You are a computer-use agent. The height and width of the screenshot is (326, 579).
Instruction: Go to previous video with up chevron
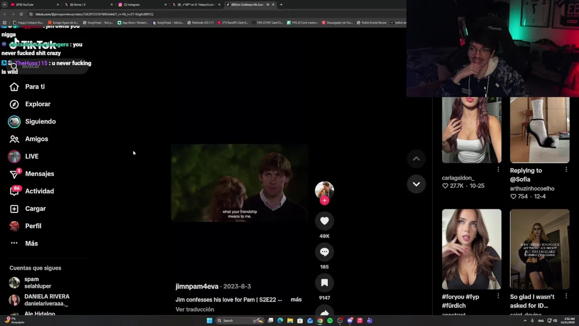click(x=416, y=158)
